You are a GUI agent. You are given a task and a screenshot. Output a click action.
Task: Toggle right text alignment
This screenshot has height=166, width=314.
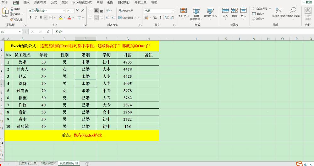101,18
